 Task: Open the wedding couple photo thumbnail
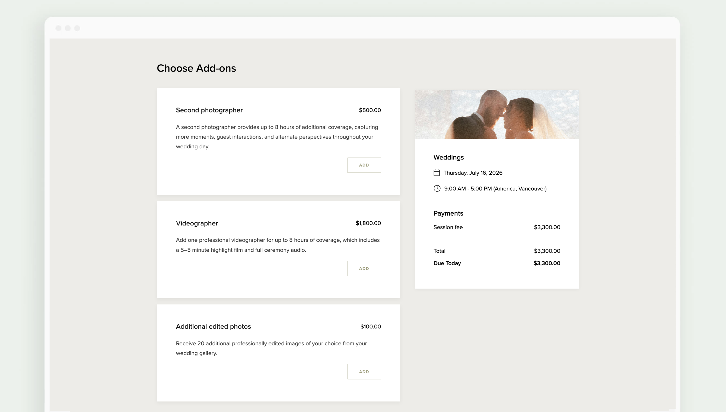497,114
